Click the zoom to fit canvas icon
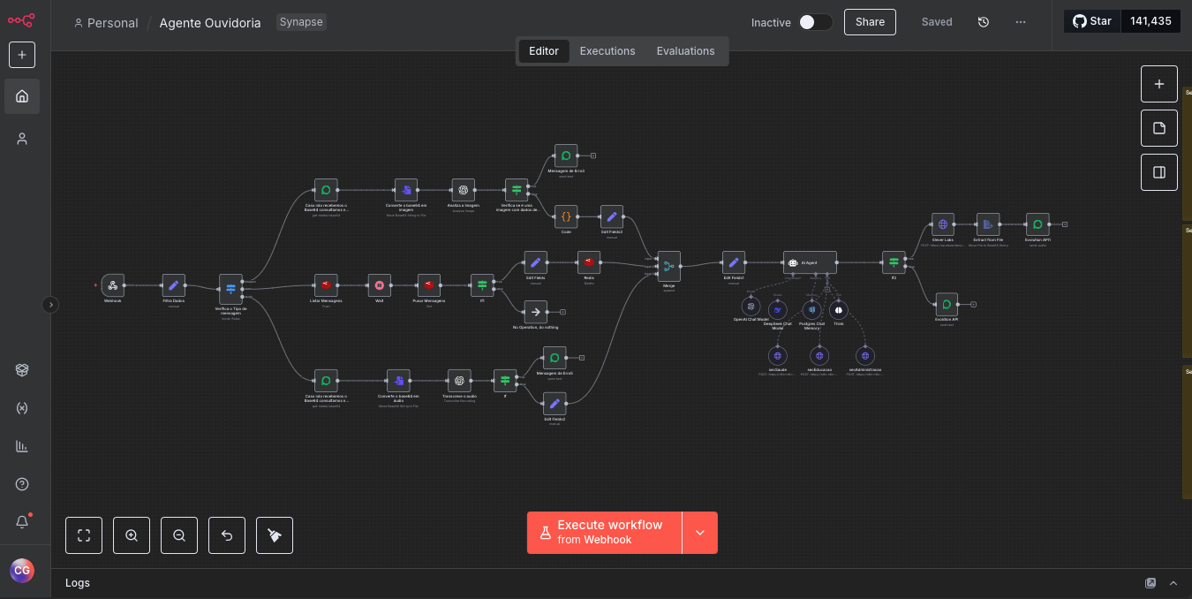The height and width of the screenshot is (599, 1192). click(x=84, y=535)
